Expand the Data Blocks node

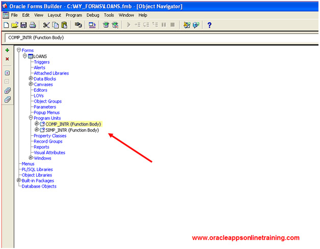click(x=31, y=79)
